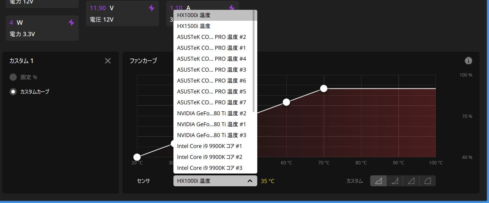The width and height of the screenshot is (489, 203).
Task: Select the custom stepped curve preset icon
Action: pos(379,181)
